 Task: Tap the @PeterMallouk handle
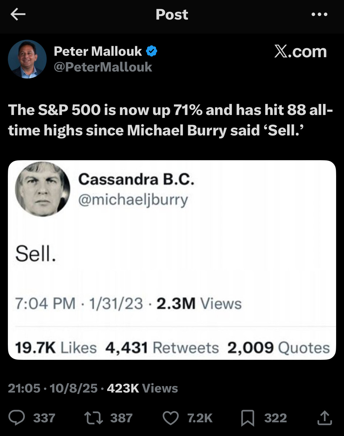103,67
